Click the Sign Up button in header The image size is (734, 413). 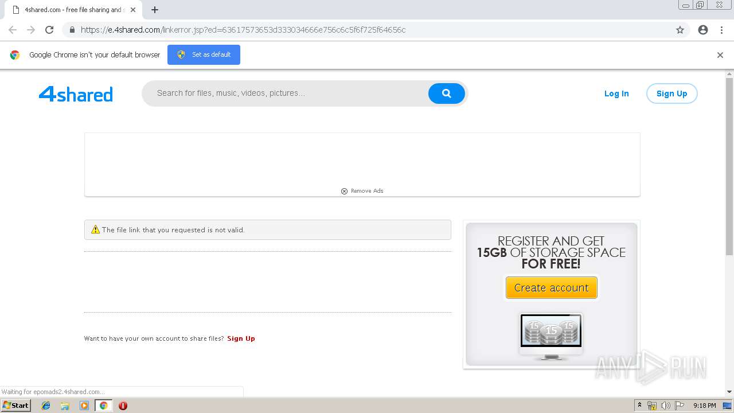click(x=671, y=93)
